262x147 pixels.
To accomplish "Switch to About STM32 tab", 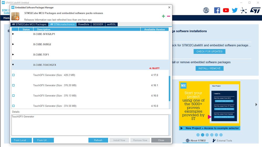I will pyautogui.click(x=196, y=140).
